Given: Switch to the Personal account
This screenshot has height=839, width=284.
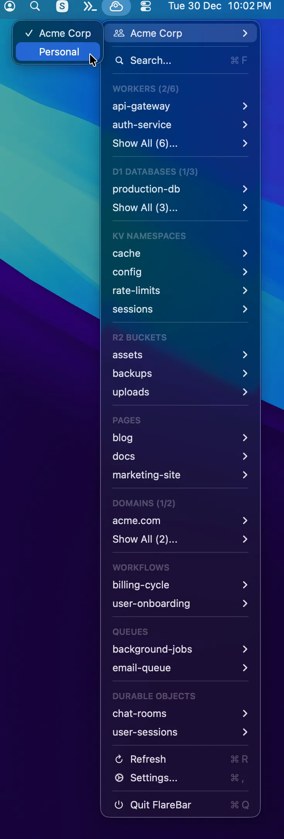Looking at the screenshot, I should point(60,52).
